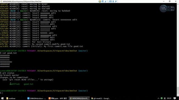This screenshot has width=179, height=100.
Task: Click the '$ cat good.txt' command line
Action: coord(8,53)
